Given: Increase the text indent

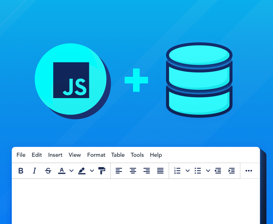Looking at the screenshot, I should point(231,171).
